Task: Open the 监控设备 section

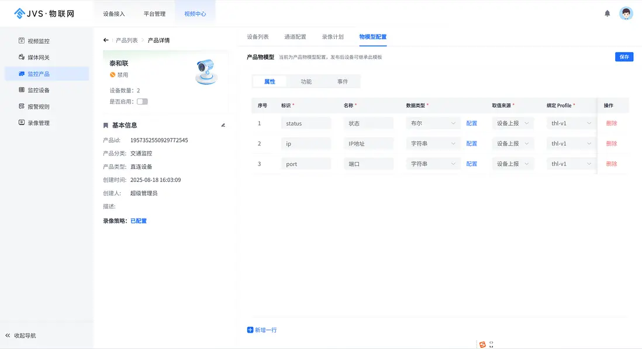Action: (36, 89)
